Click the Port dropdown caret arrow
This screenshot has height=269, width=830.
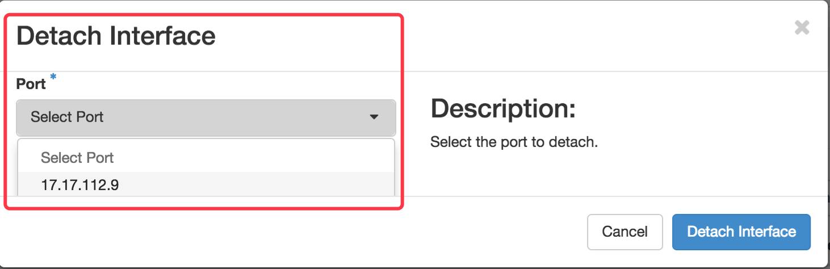374,117
